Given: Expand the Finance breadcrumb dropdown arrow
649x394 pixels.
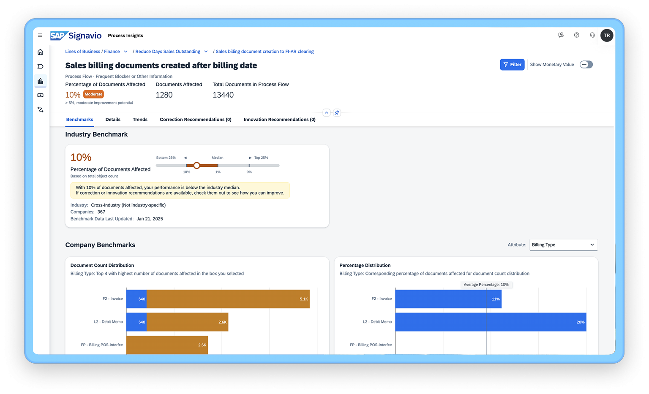Looking at the screenshot, I should click(x=125, y=52).
